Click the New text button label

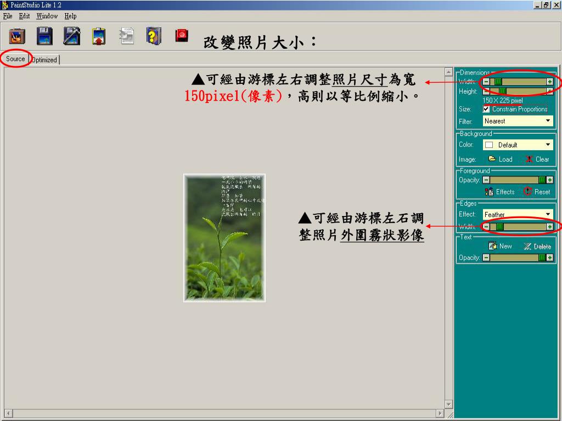point(505,246)
